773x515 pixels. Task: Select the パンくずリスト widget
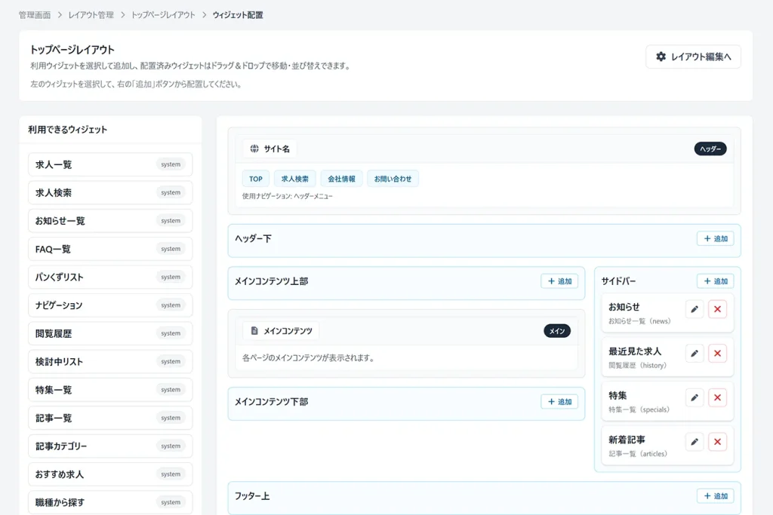(x=110, y=277)
